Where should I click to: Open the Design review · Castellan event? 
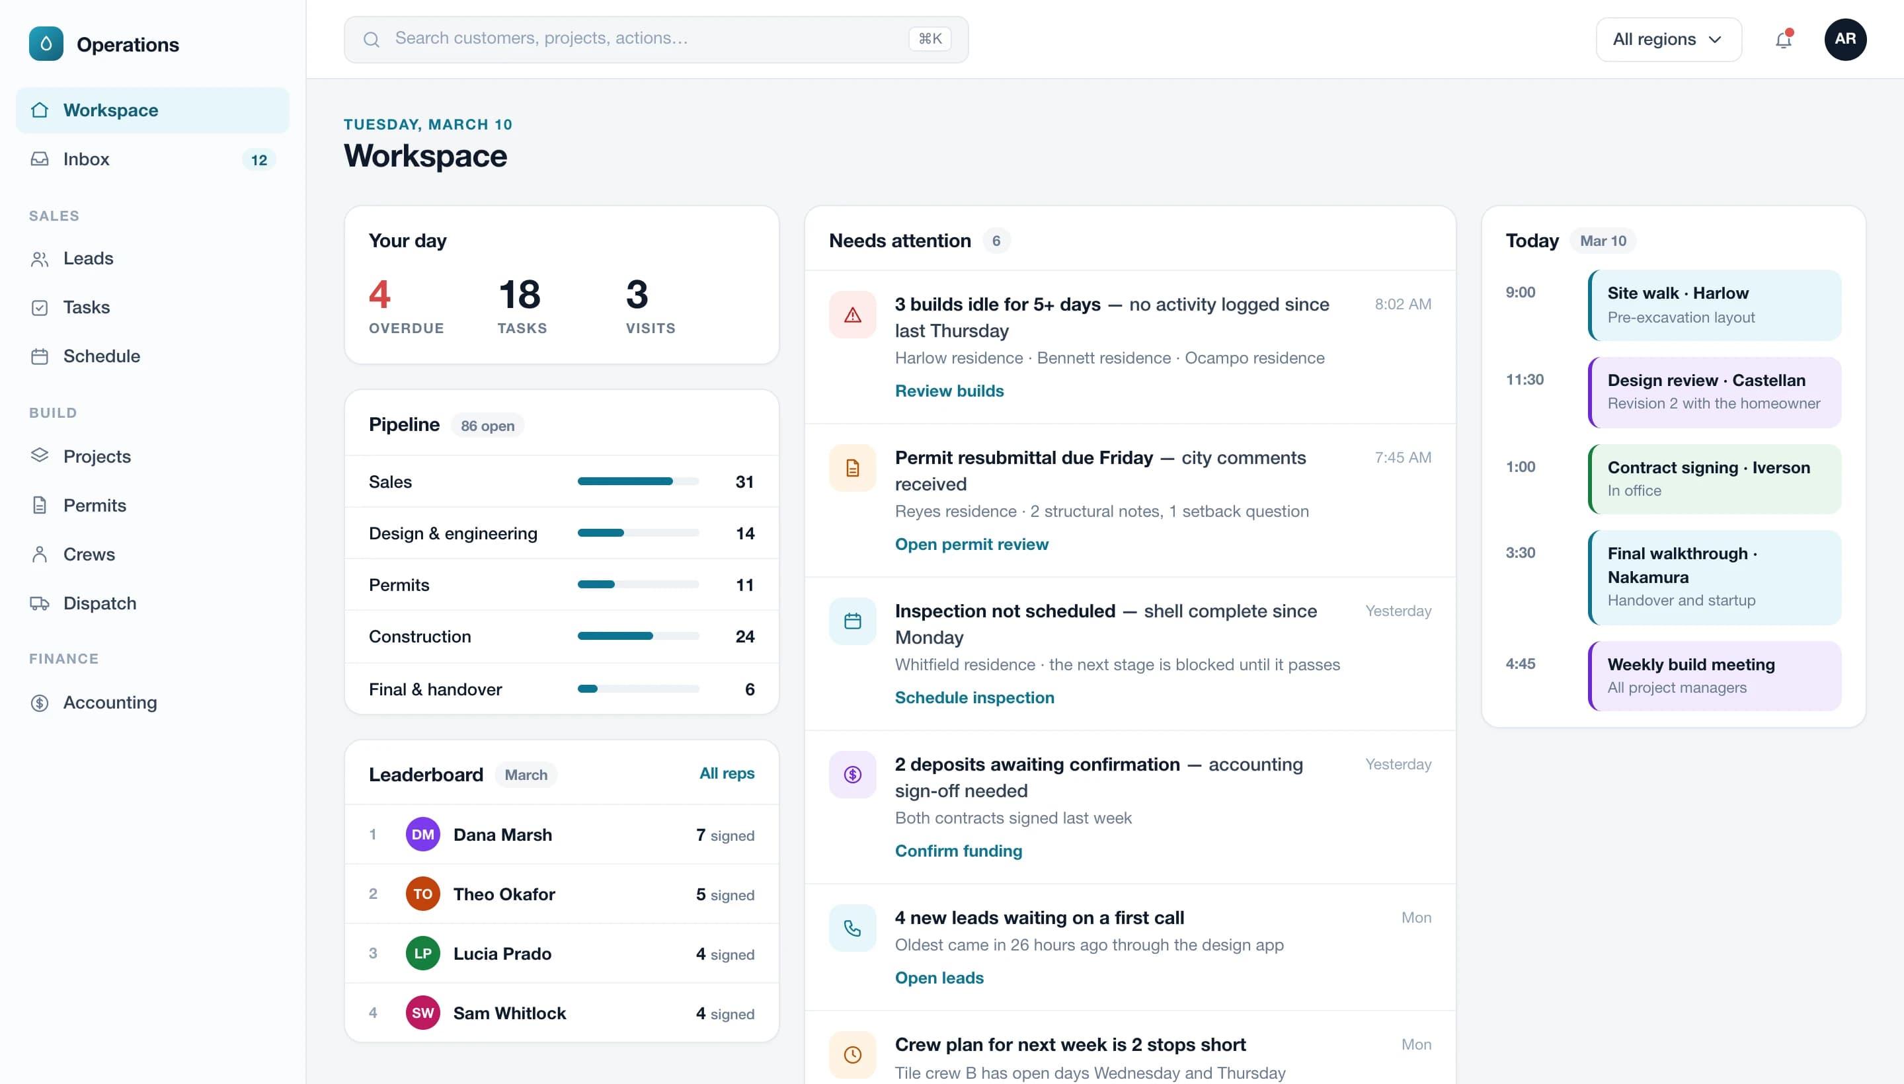coord(1714,393)
